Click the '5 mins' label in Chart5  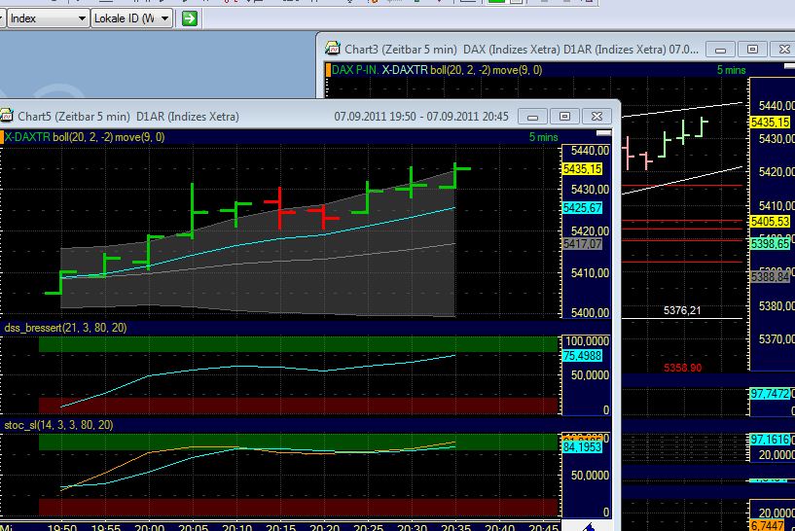click(x=544, y=137)
